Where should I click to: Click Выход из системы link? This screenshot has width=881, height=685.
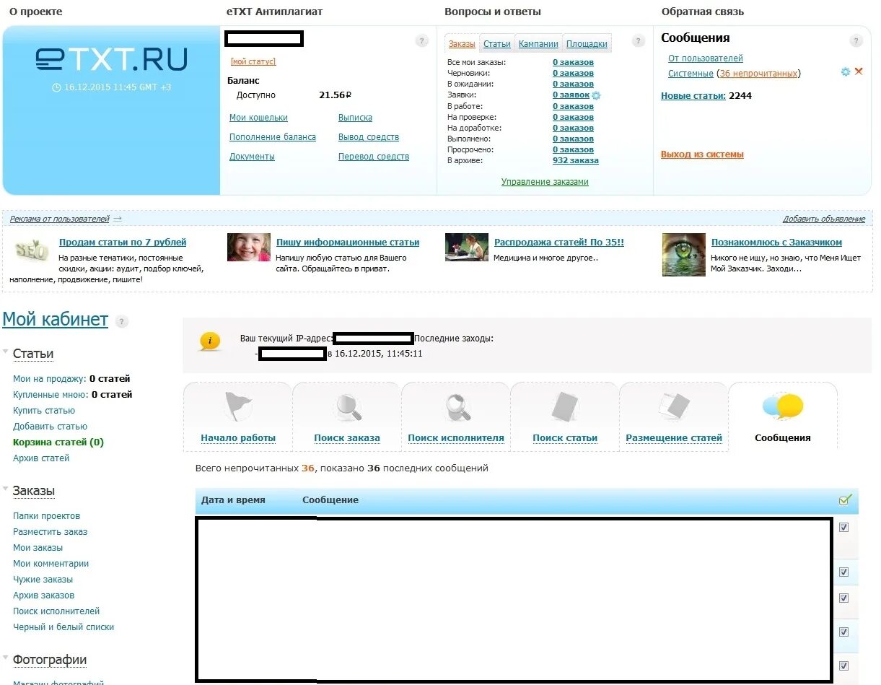pos(702,154)
